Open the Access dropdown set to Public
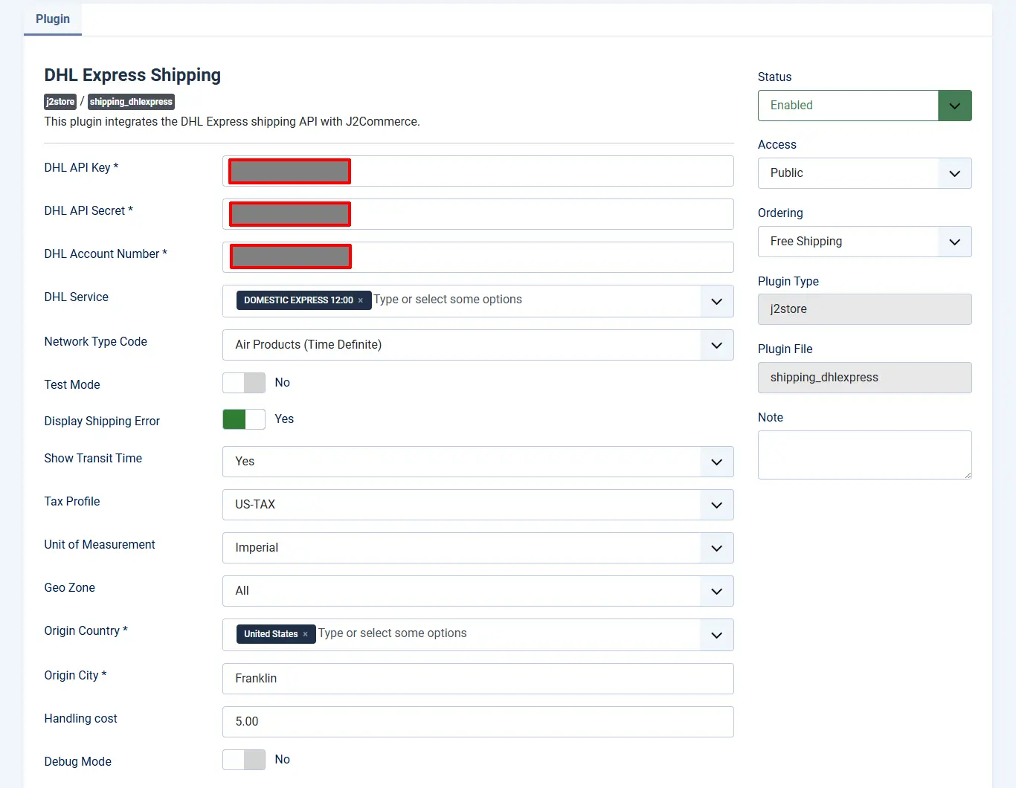The height and width of the screenshot is (788, 1016). 865,173
